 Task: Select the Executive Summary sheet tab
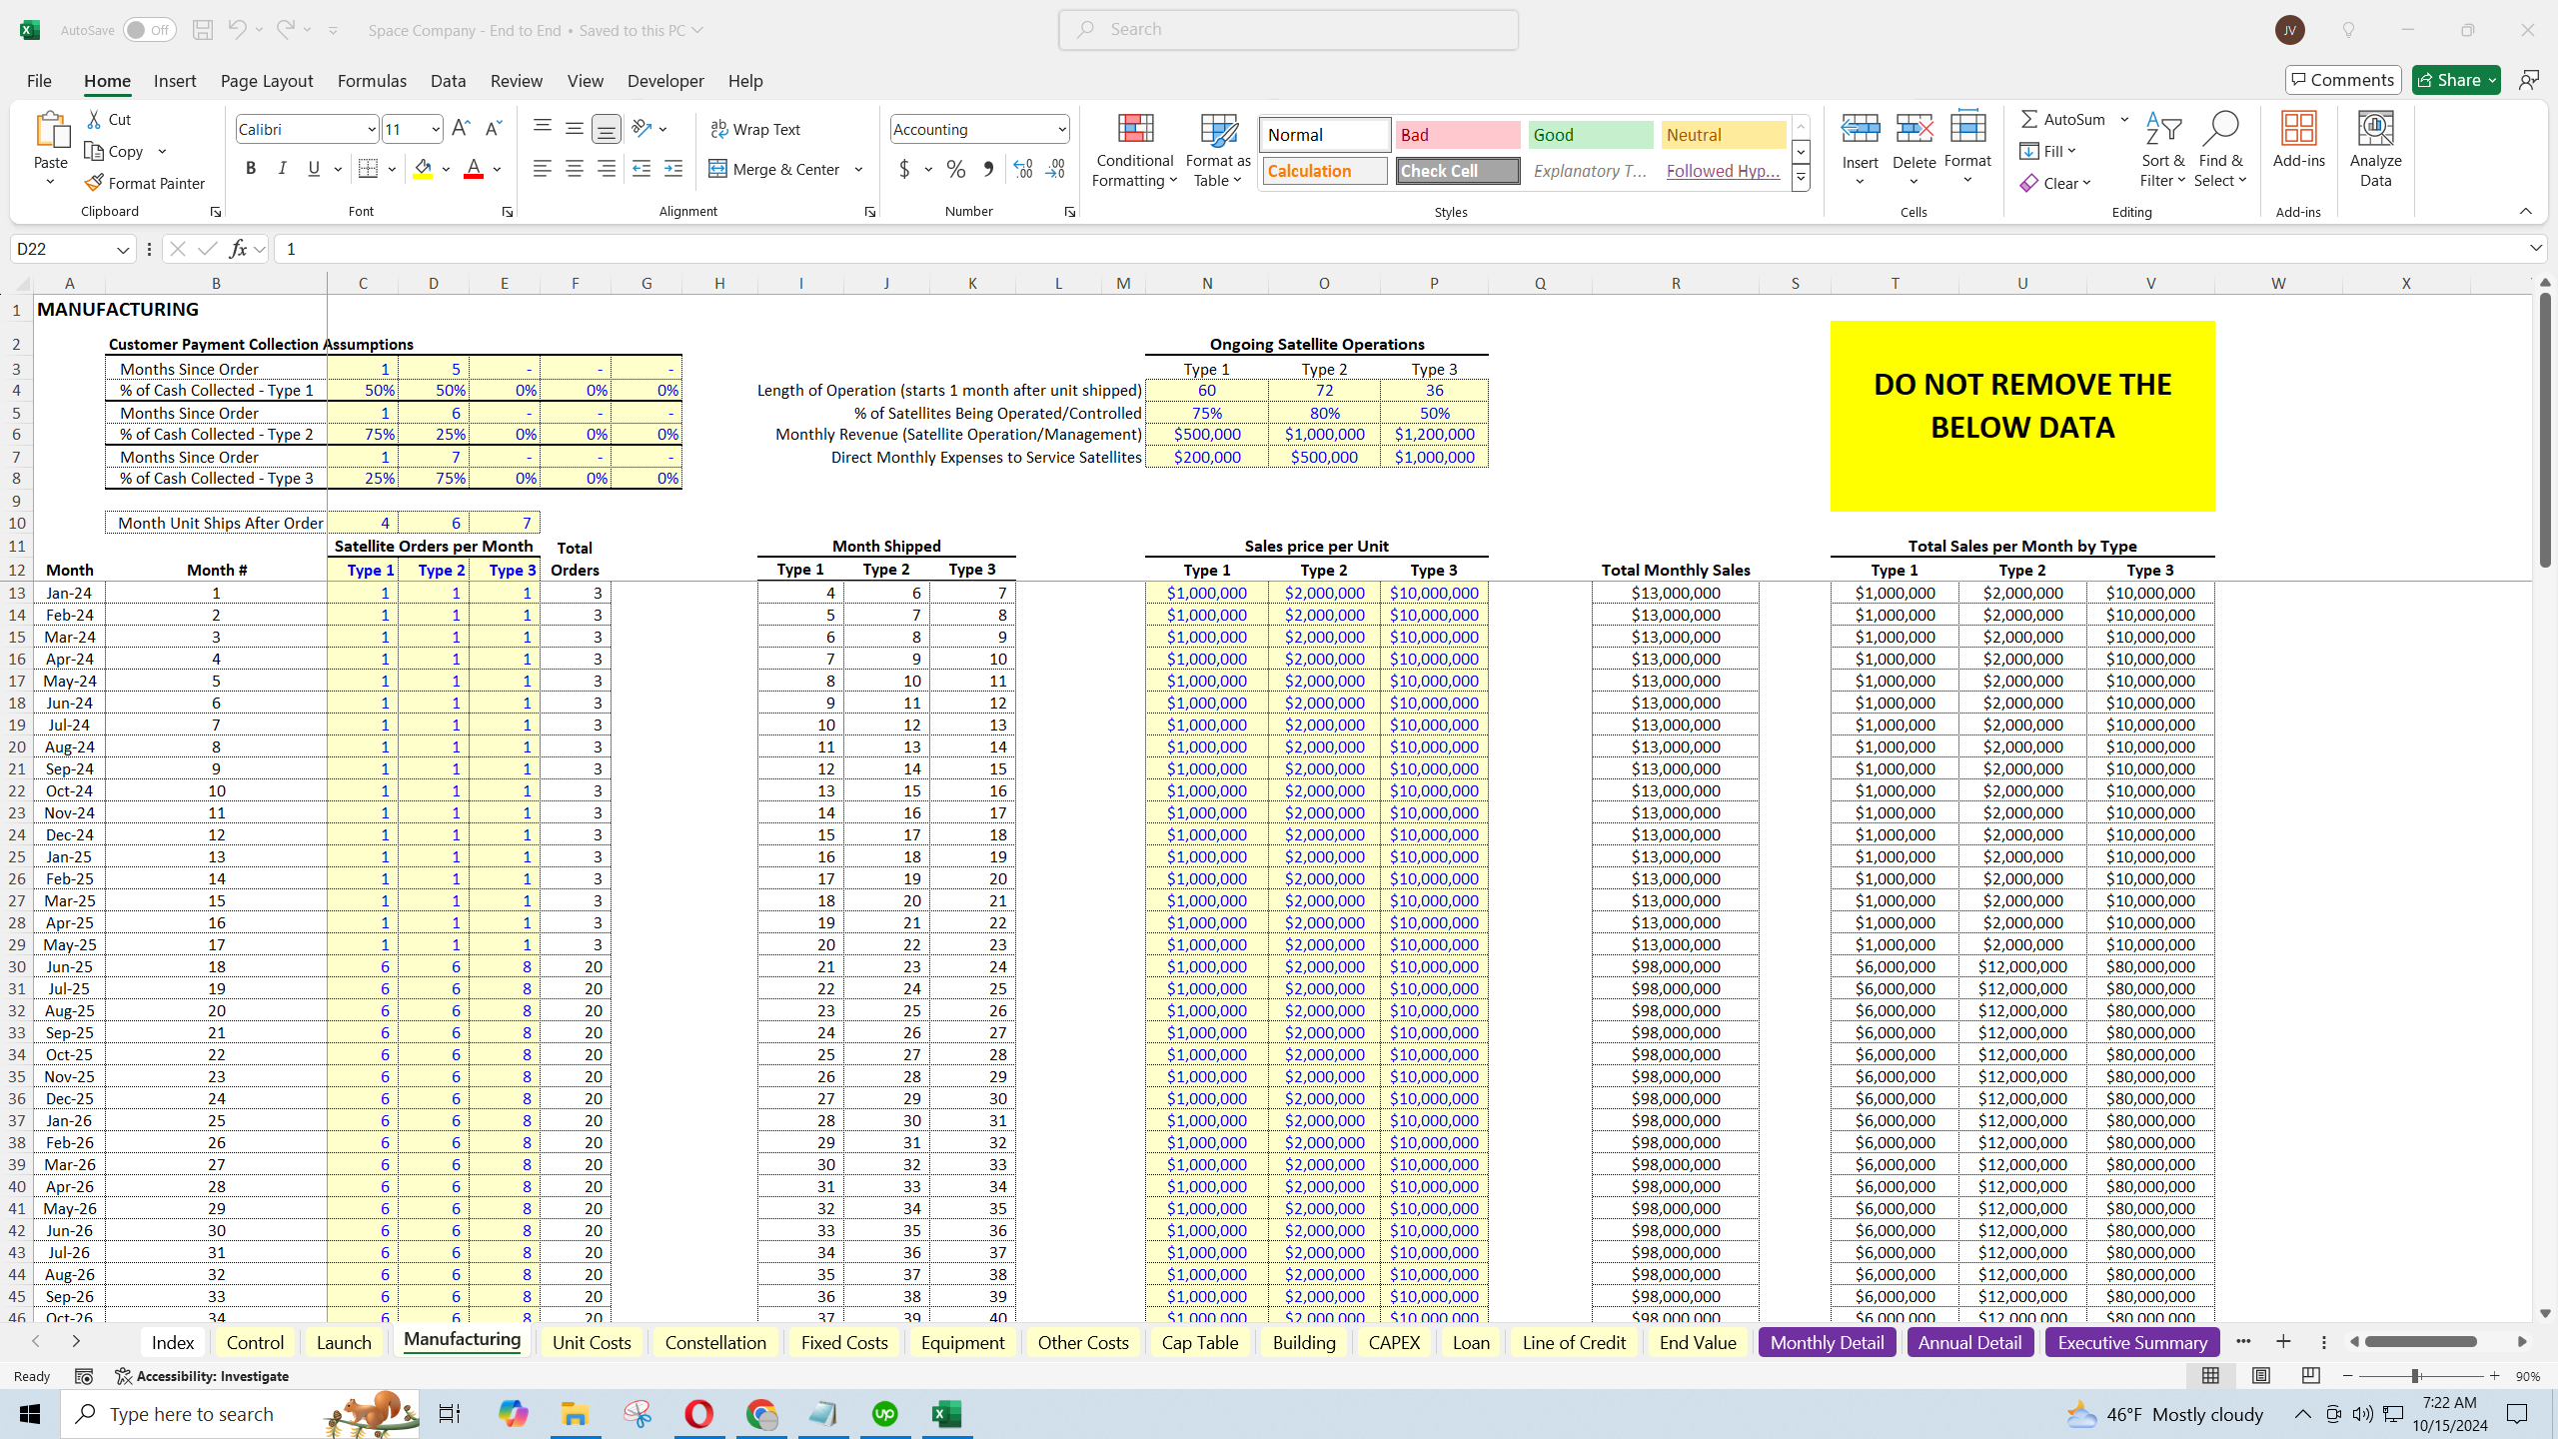(x=2132, y=1342)
